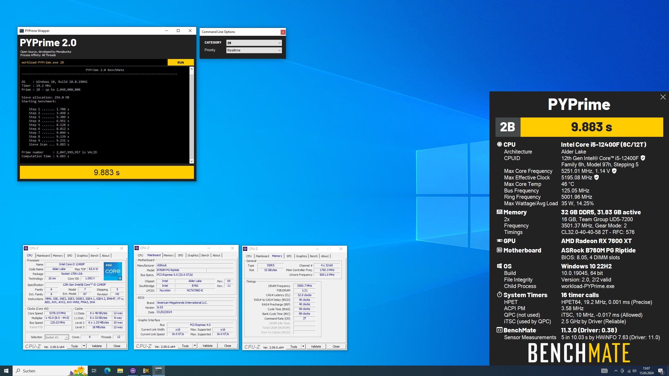The width and height of the screenshot is (669, 376).
Task: Open SPD tab in CPU-Z Mainboard window
Action: [180, 255]
